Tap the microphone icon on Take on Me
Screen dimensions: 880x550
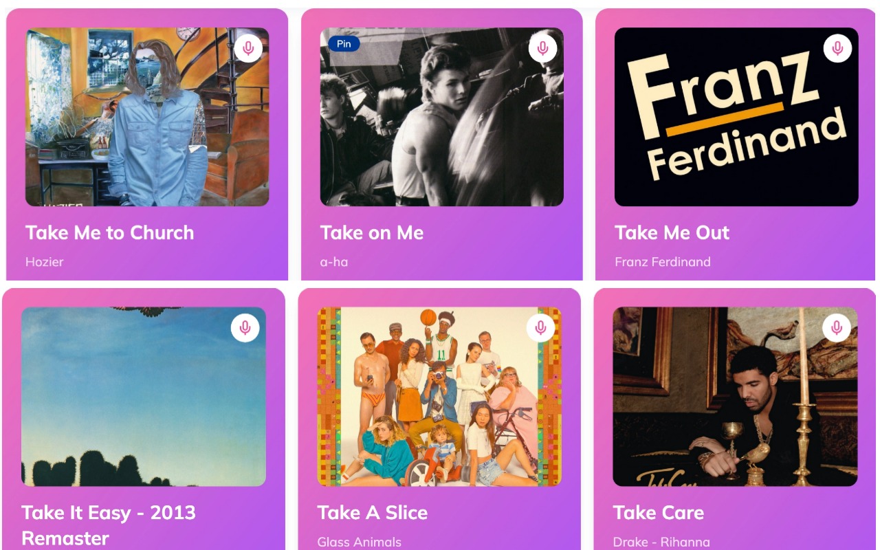[542, 48]
